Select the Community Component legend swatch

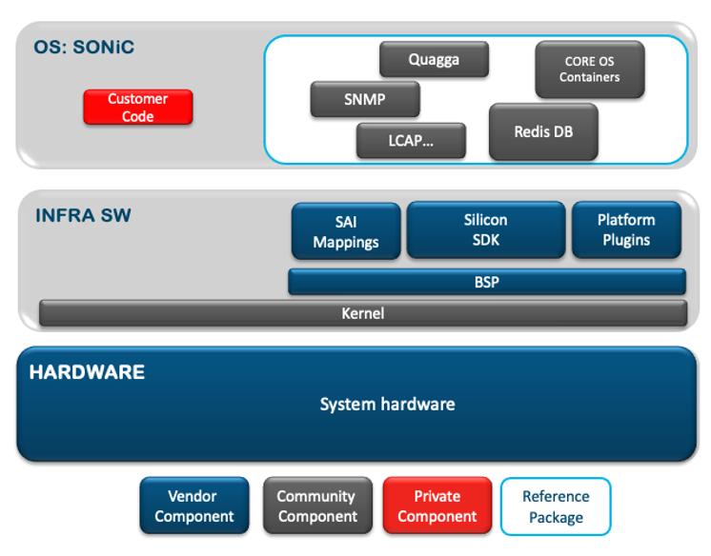click(x=315, y=506)
